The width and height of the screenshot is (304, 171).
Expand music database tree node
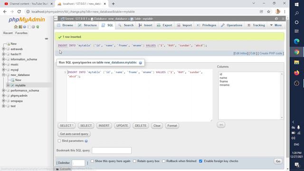coord(3,65)
